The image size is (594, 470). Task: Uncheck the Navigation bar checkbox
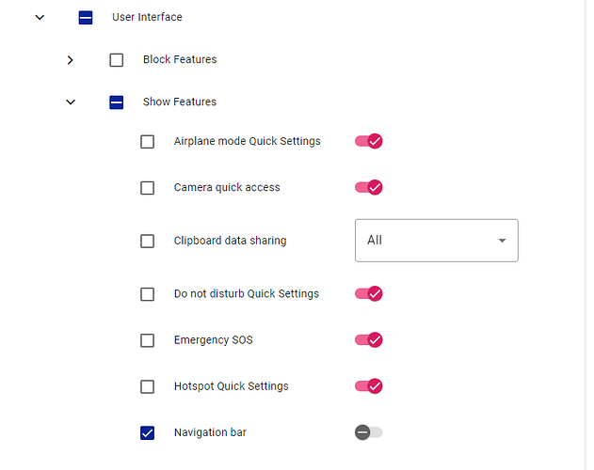(x=148, y=432)
